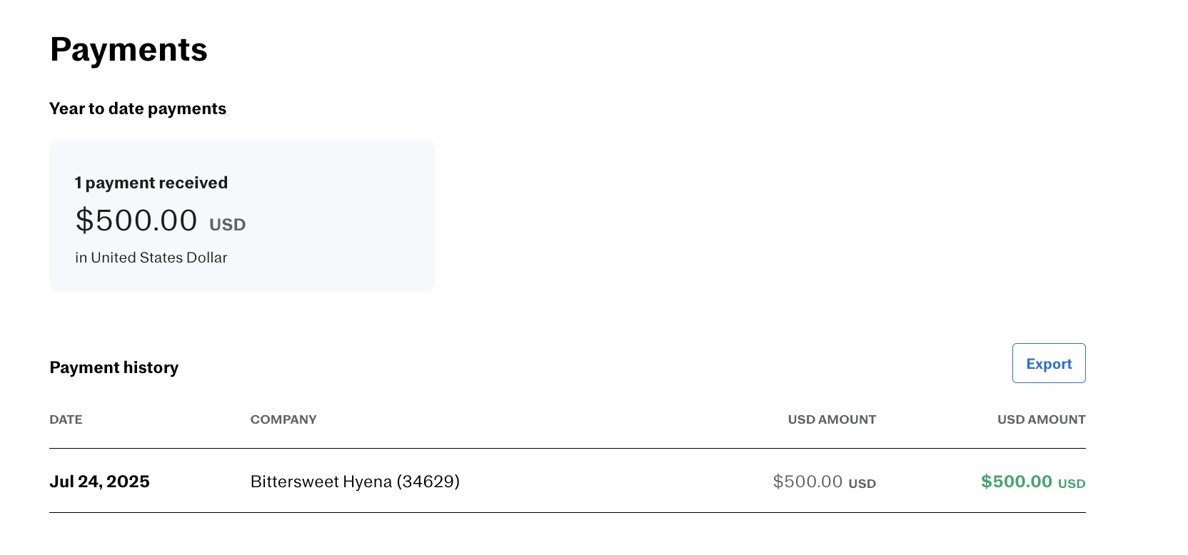Image resolution: width=1188 pixels, height=555 pixels.
Task: Select the "1 payment received" label
Action: (x=151, y=183)
